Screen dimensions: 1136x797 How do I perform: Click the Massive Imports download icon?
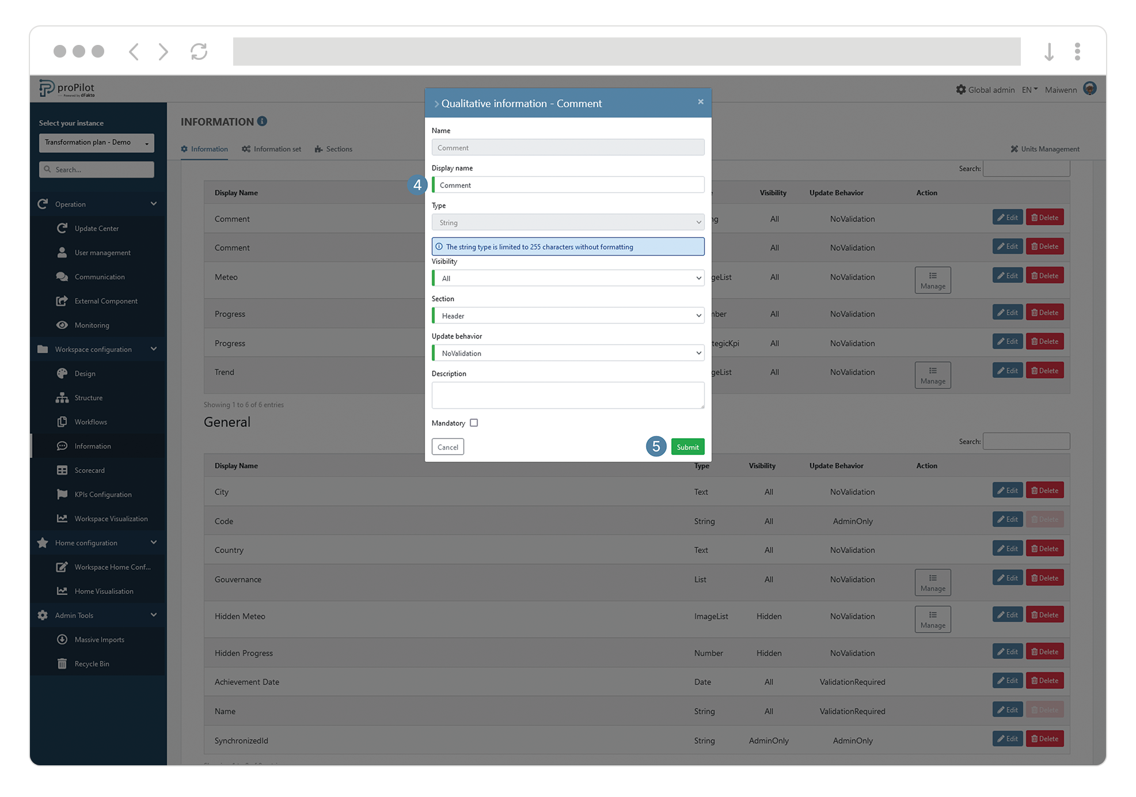62,639
